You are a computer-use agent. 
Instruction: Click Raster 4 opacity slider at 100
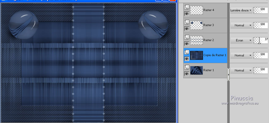coord(261,10)
